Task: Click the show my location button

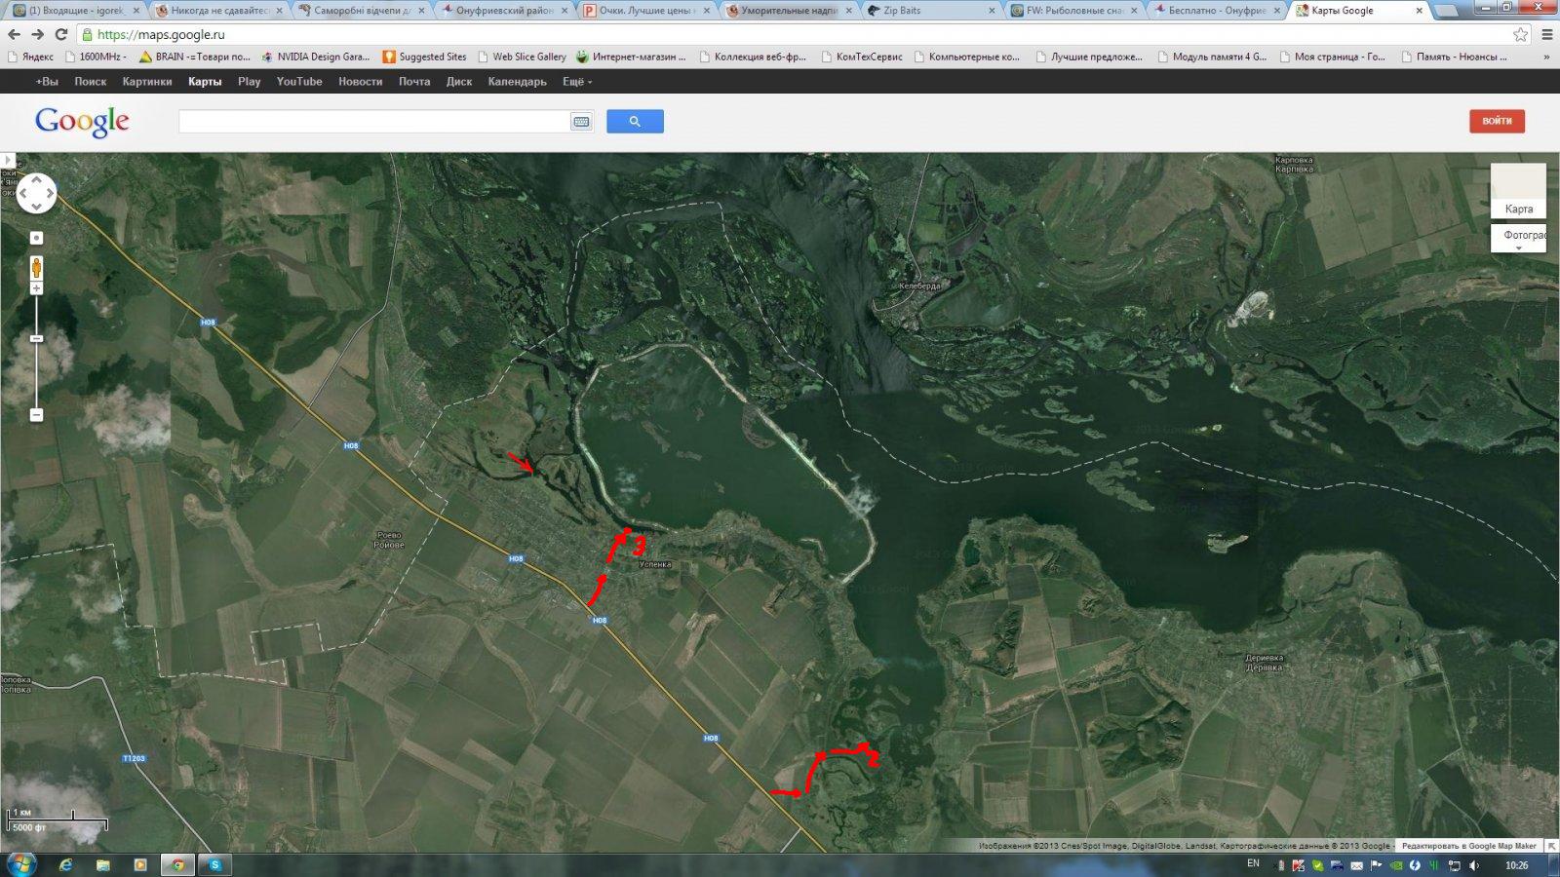Action: coord(36,238)
